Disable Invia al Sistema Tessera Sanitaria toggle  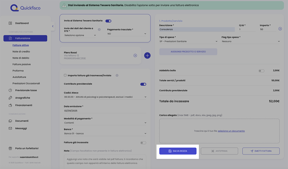click(108, 21)
